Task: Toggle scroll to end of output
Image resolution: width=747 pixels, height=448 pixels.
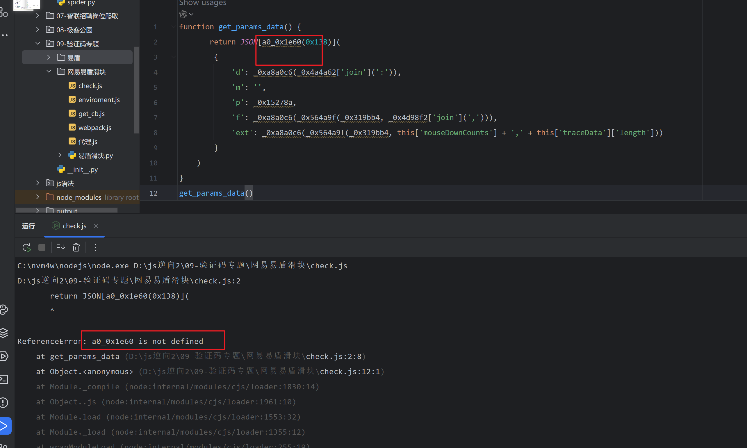Action: 61,247
